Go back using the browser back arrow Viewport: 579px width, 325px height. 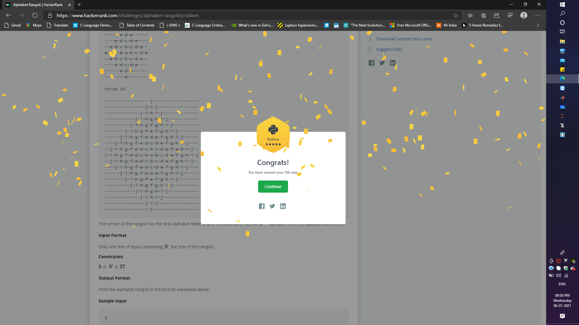point(8,15)
